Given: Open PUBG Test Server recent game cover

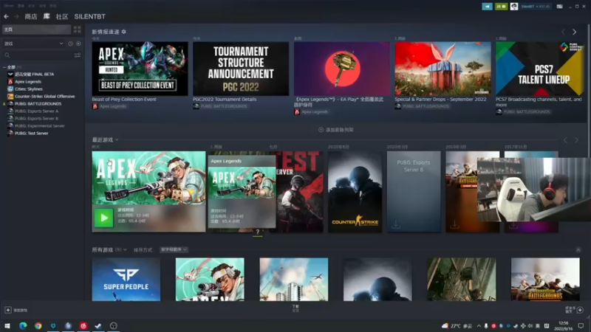Looking at the screenshot, I should tap(300, 192).
